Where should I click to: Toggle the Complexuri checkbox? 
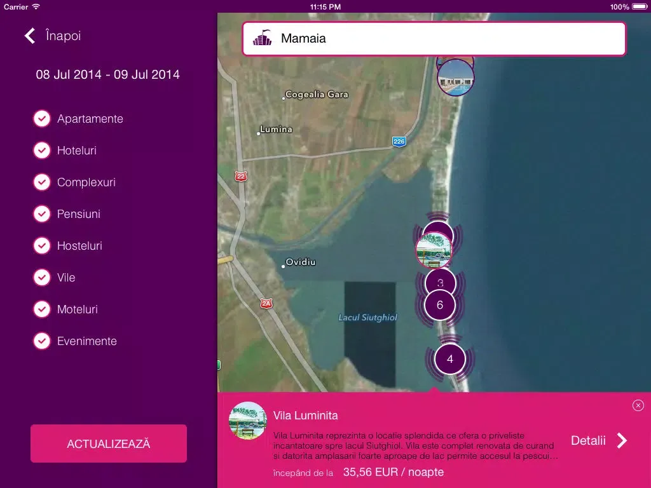(x=42, y=182)
